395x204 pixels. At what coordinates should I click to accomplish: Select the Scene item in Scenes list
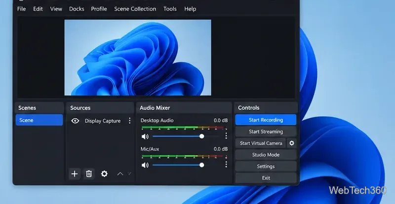pos(39,120)
